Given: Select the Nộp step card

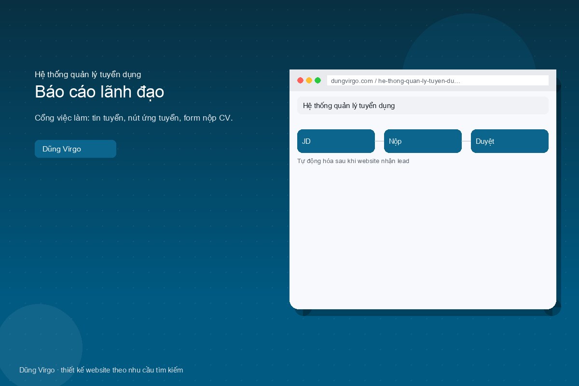Looking at the screenshot, I should (423, 141).
